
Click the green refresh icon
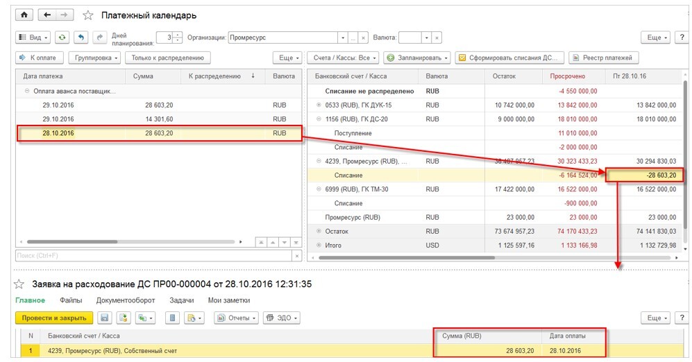click(62, 37)
